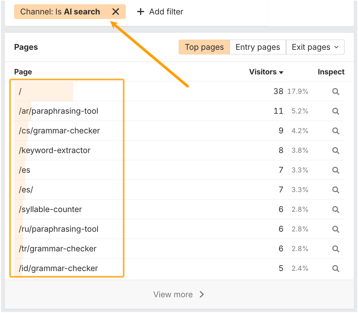Switch to the Entry pages tab
The image size is (358, 313).
257,47
